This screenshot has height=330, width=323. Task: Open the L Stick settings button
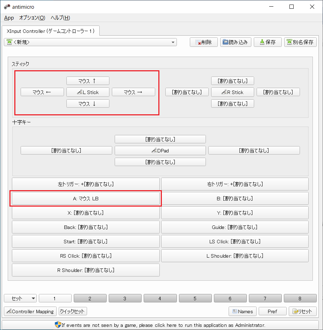point(88,92)
